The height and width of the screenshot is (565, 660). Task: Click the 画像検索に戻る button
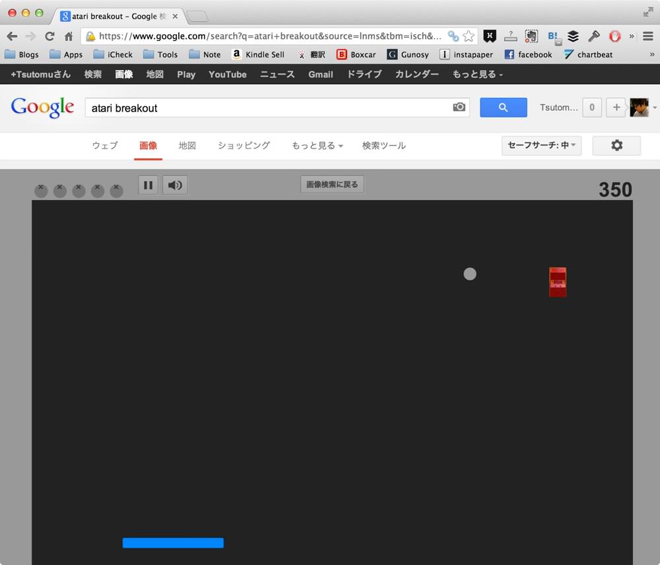tap(332, 184)
